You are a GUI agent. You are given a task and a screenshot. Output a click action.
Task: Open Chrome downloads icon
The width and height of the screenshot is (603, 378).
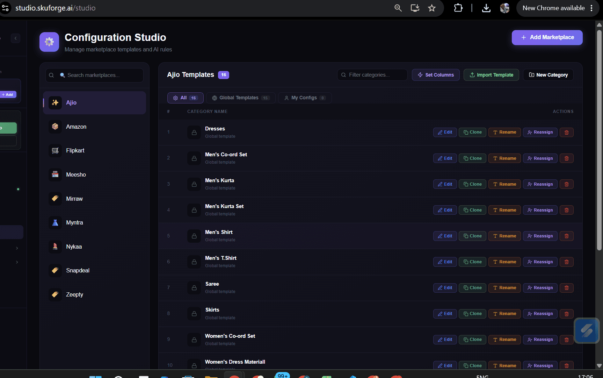point(486,8)
